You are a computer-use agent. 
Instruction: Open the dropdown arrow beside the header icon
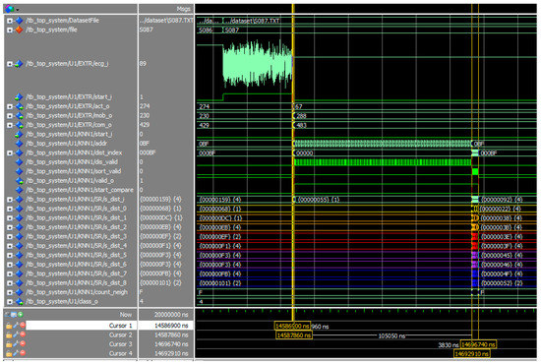17,10
